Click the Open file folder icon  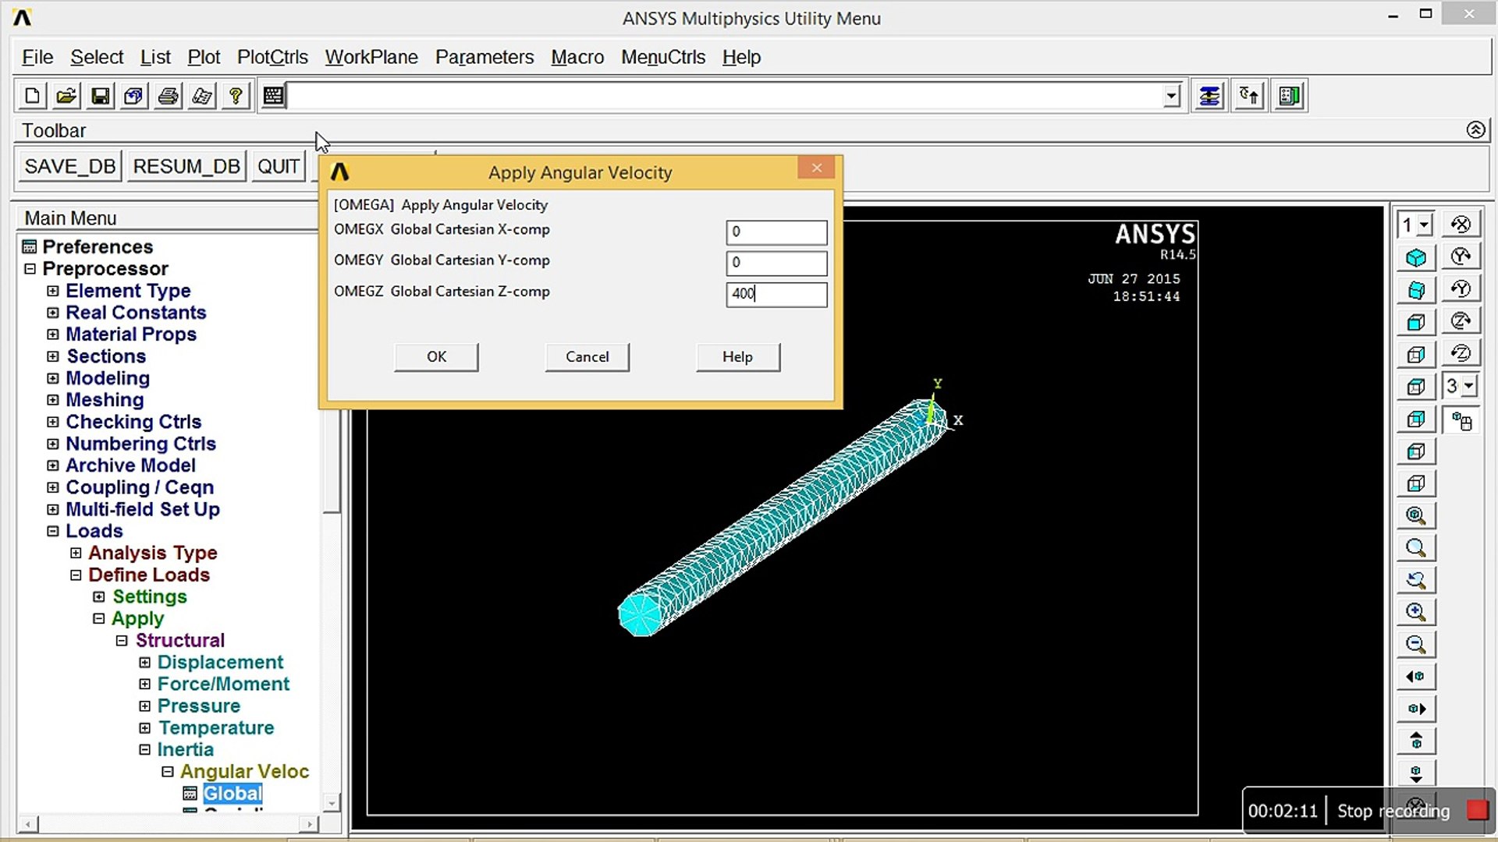coord(66,96)
